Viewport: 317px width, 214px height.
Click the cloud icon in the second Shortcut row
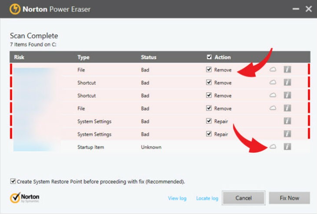273,95
